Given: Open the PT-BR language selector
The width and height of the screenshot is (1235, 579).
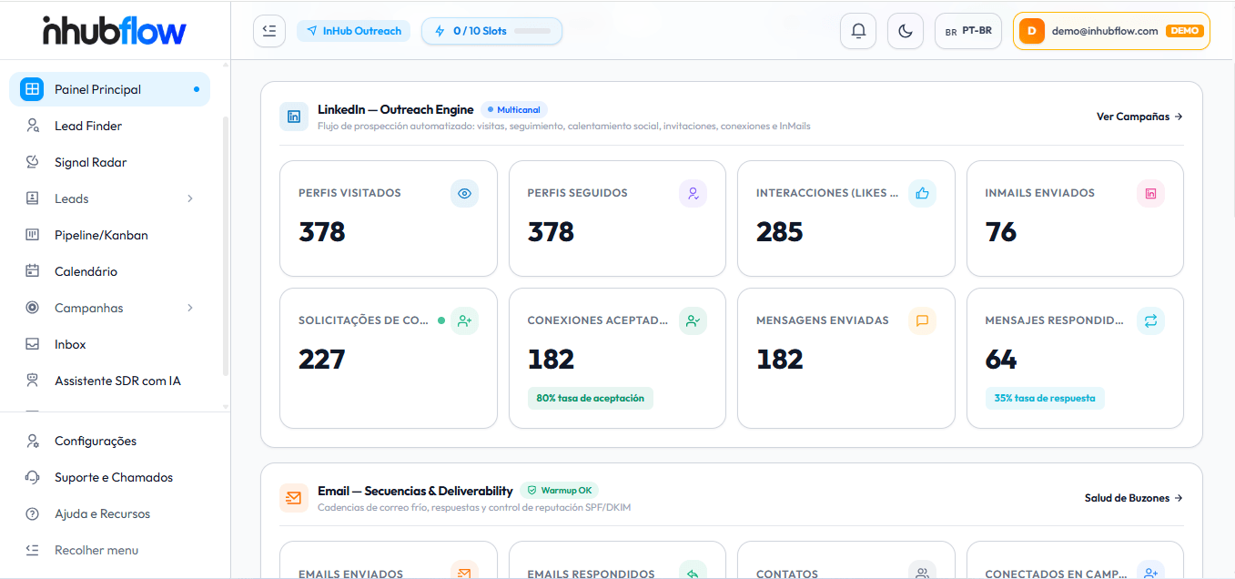Looking at the screenshot, I should pyautogui.click(x=968, y=31).
